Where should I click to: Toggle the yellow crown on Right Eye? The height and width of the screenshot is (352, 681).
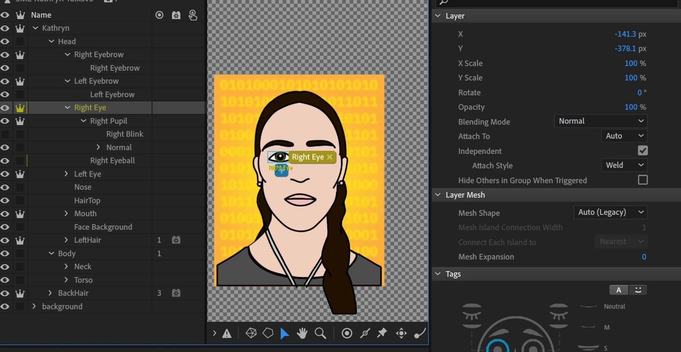(20, 107)
